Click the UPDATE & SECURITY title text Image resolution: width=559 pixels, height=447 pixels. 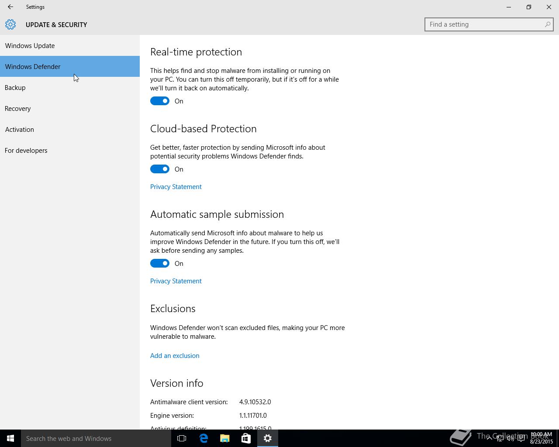click(56, 24)
